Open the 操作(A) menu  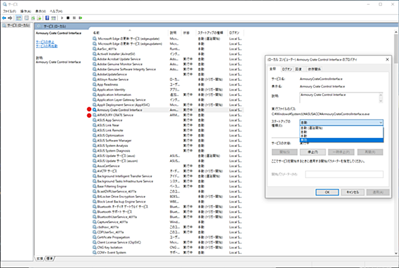[25, 11]
